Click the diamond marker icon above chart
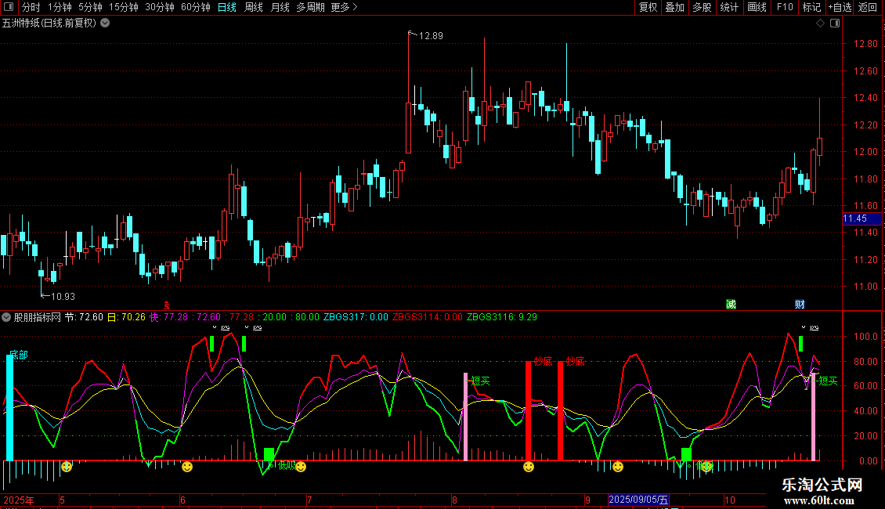 [x=821, y=23]
